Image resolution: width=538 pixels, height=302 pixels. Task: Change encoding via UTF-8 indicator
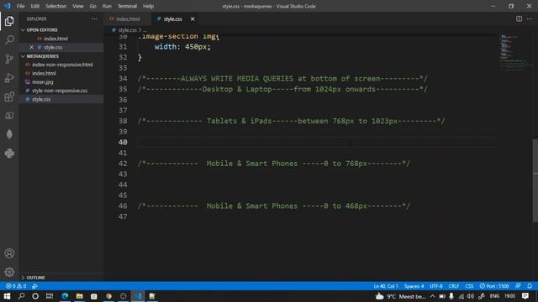pyautogui.click(x=436, y=286)
